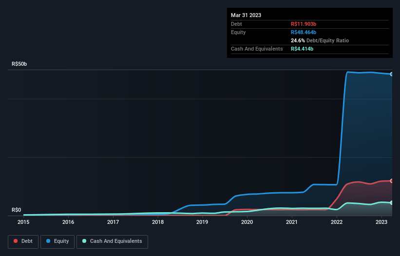Toggle the Equity series legend button

(57, 241)
